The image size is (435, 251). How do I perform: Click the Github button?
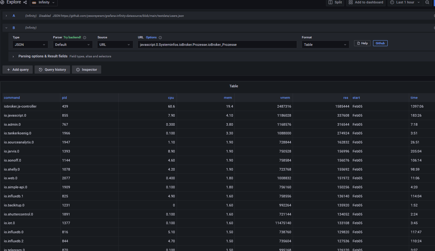point(380,43)
